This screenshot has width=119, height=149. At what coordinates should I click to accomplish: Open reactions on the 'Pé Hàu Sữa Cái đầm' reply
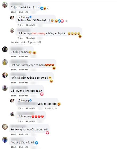(61, 21)
